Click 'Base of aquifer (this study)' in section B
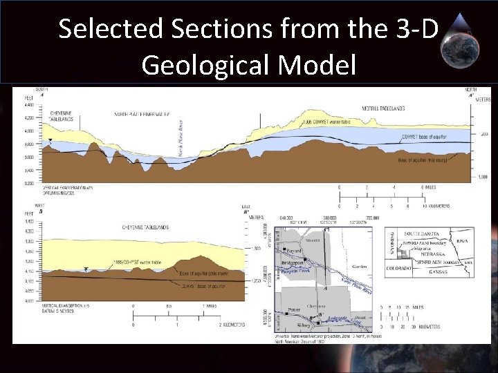The height and width of the screenshot is (373, 498). click(x=203, y=274)
